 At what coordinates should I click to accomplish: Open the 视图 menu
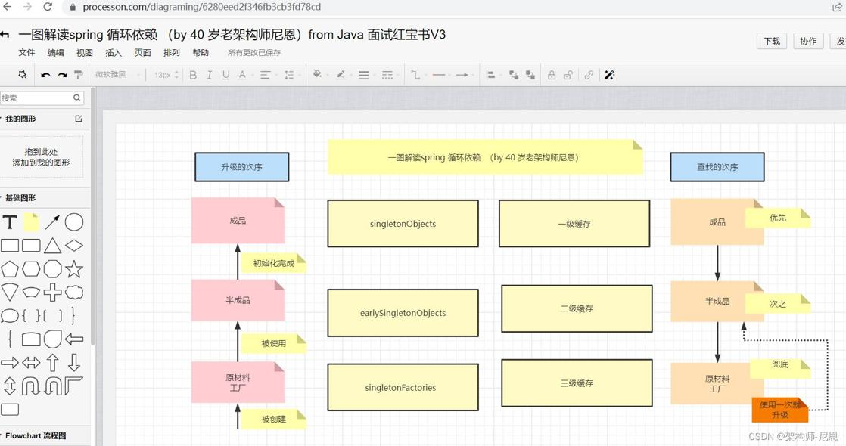coord(84,52)
